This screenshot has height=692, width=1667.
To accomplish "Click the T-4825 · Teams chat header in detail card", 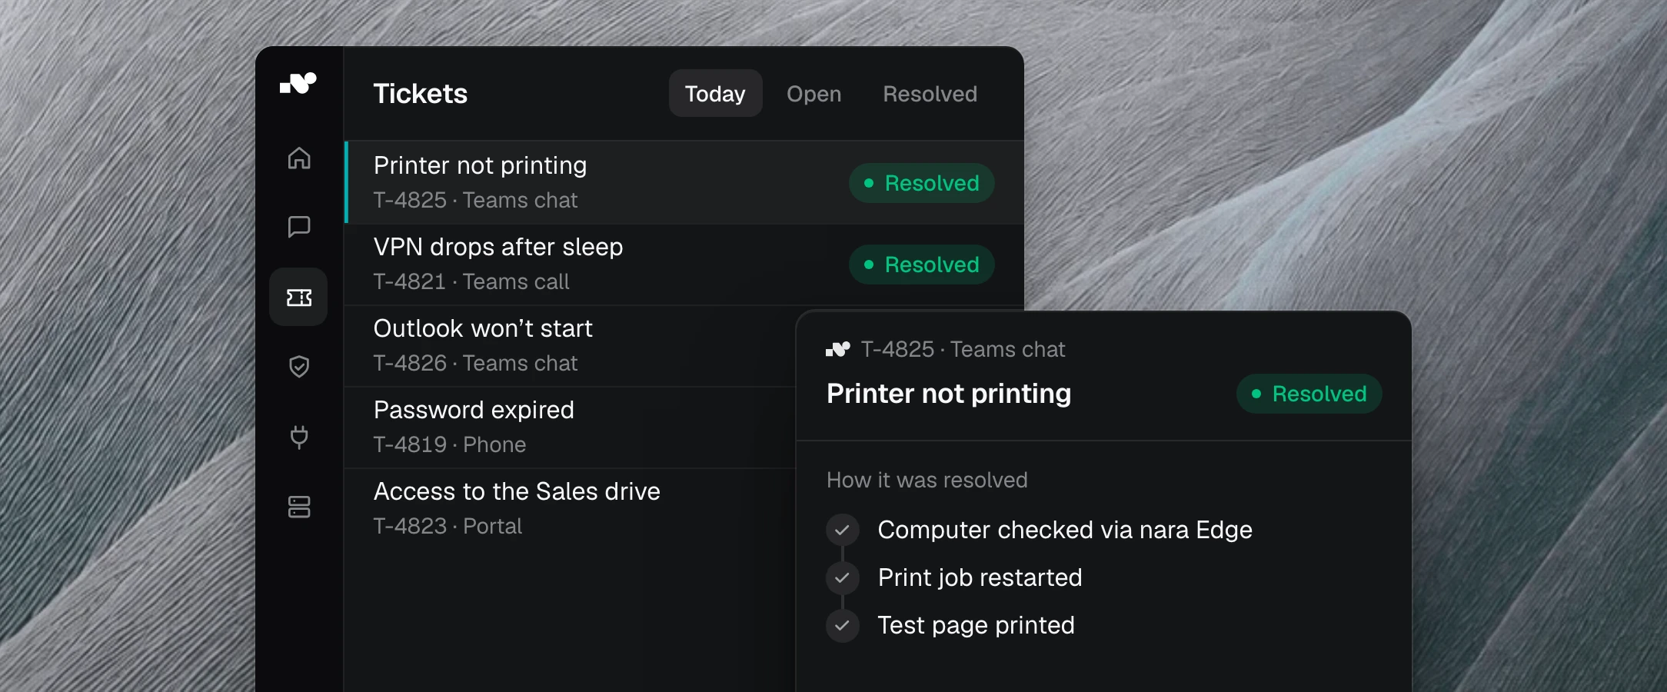I will [x=963, y=349].
